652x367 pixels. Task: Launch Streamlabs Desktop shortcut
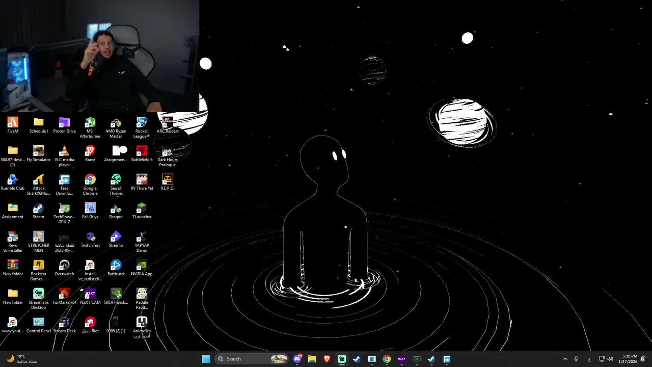(x=39, y=299)
